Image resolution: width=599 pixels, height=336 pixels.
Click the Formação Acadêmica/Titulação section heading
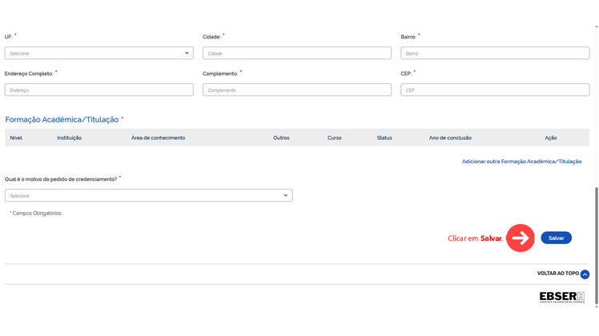(62, 119)
